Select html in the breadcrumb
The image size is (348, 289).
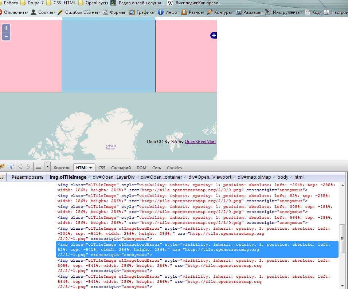point(299,177)
